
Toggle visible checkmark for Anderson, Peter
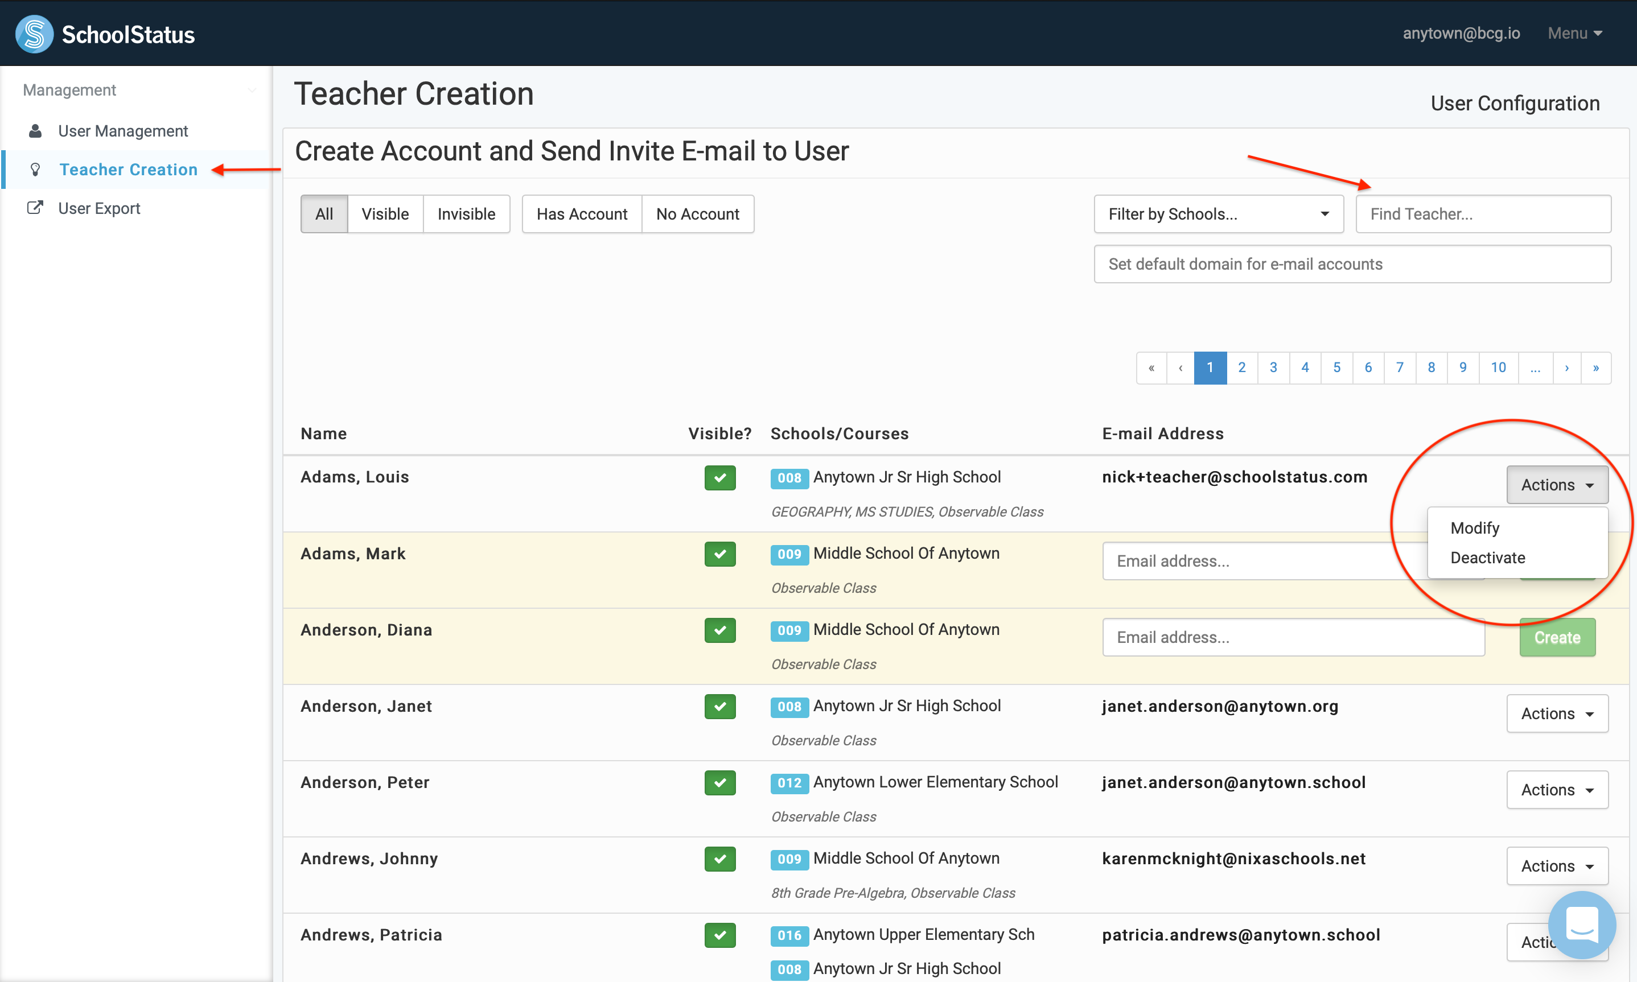[x=720, y=783]
